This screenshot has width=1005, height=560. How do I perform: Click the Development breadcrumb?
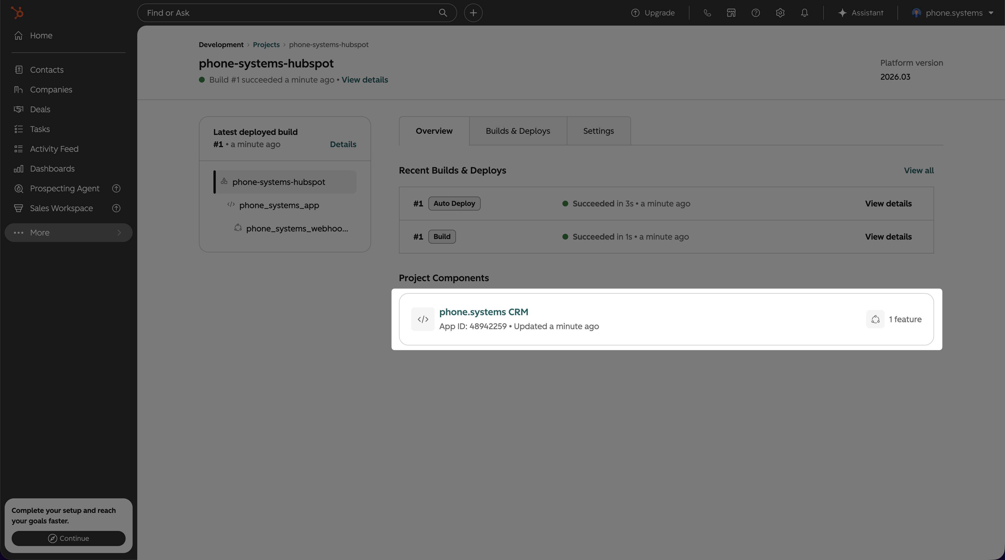tap(221, 44)
